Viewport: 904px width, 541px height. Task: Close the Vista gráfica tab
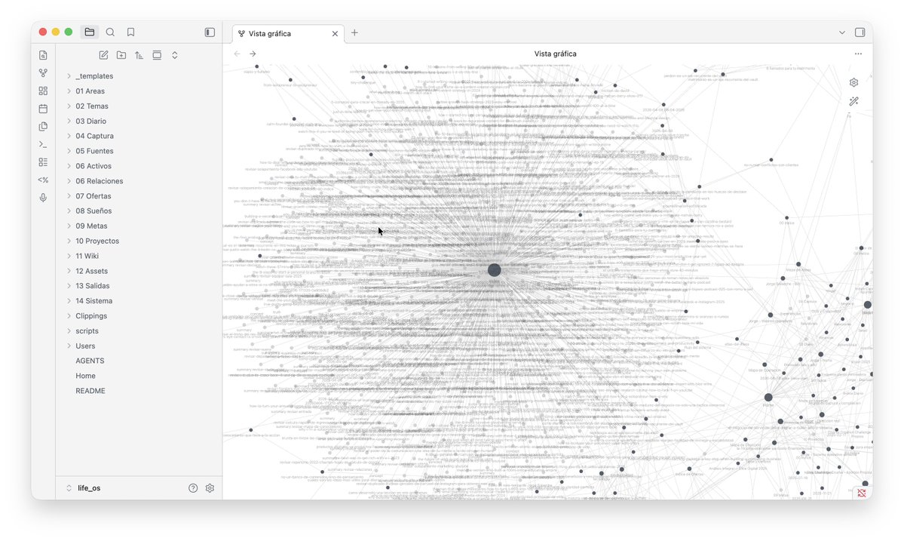pos(335,33)
